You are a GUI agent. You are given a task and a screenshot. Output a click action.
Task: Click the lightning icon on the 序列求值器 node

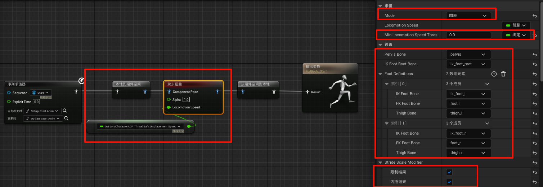81,81
